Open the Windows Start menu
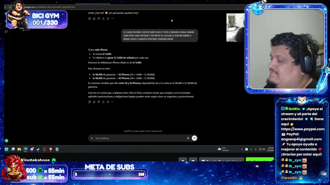The height and width of the screenshot is (185, 330). tap(6, 149)
